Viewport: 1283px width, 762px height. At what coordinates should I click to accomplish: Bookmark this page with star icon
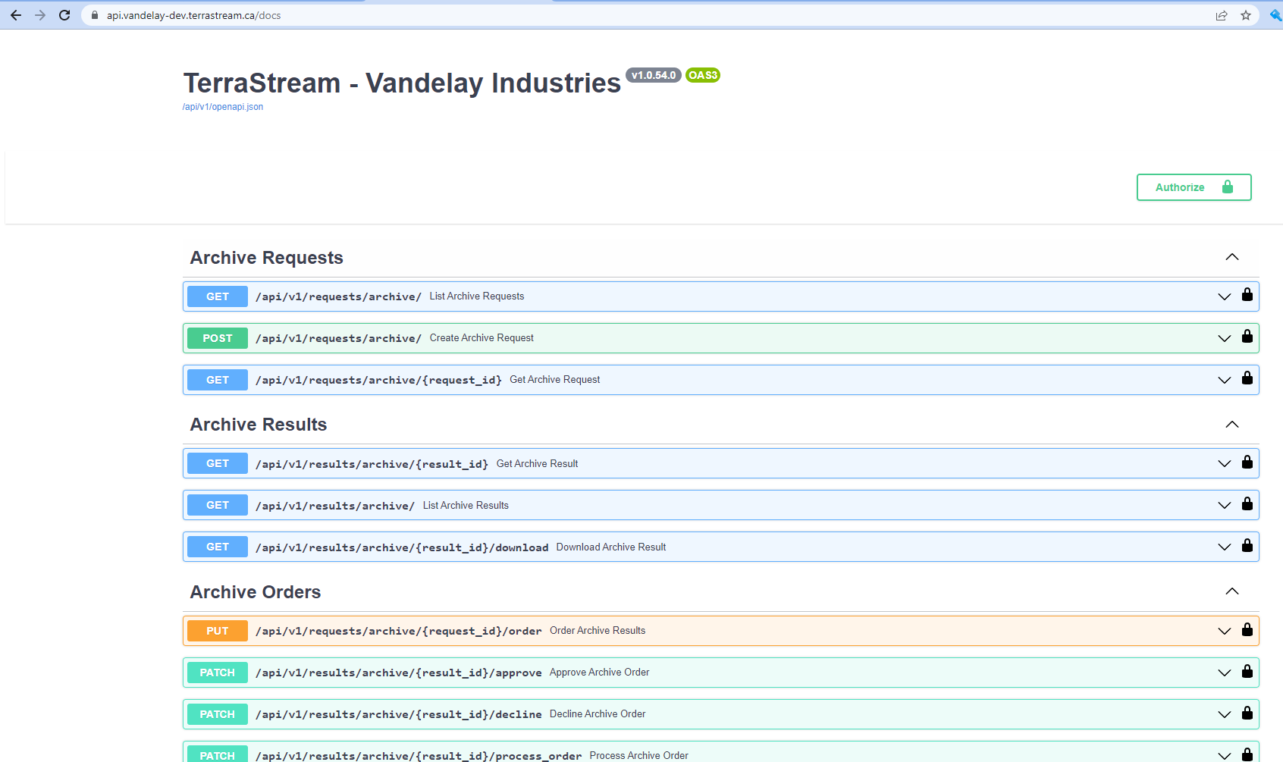pos(1246,15)
